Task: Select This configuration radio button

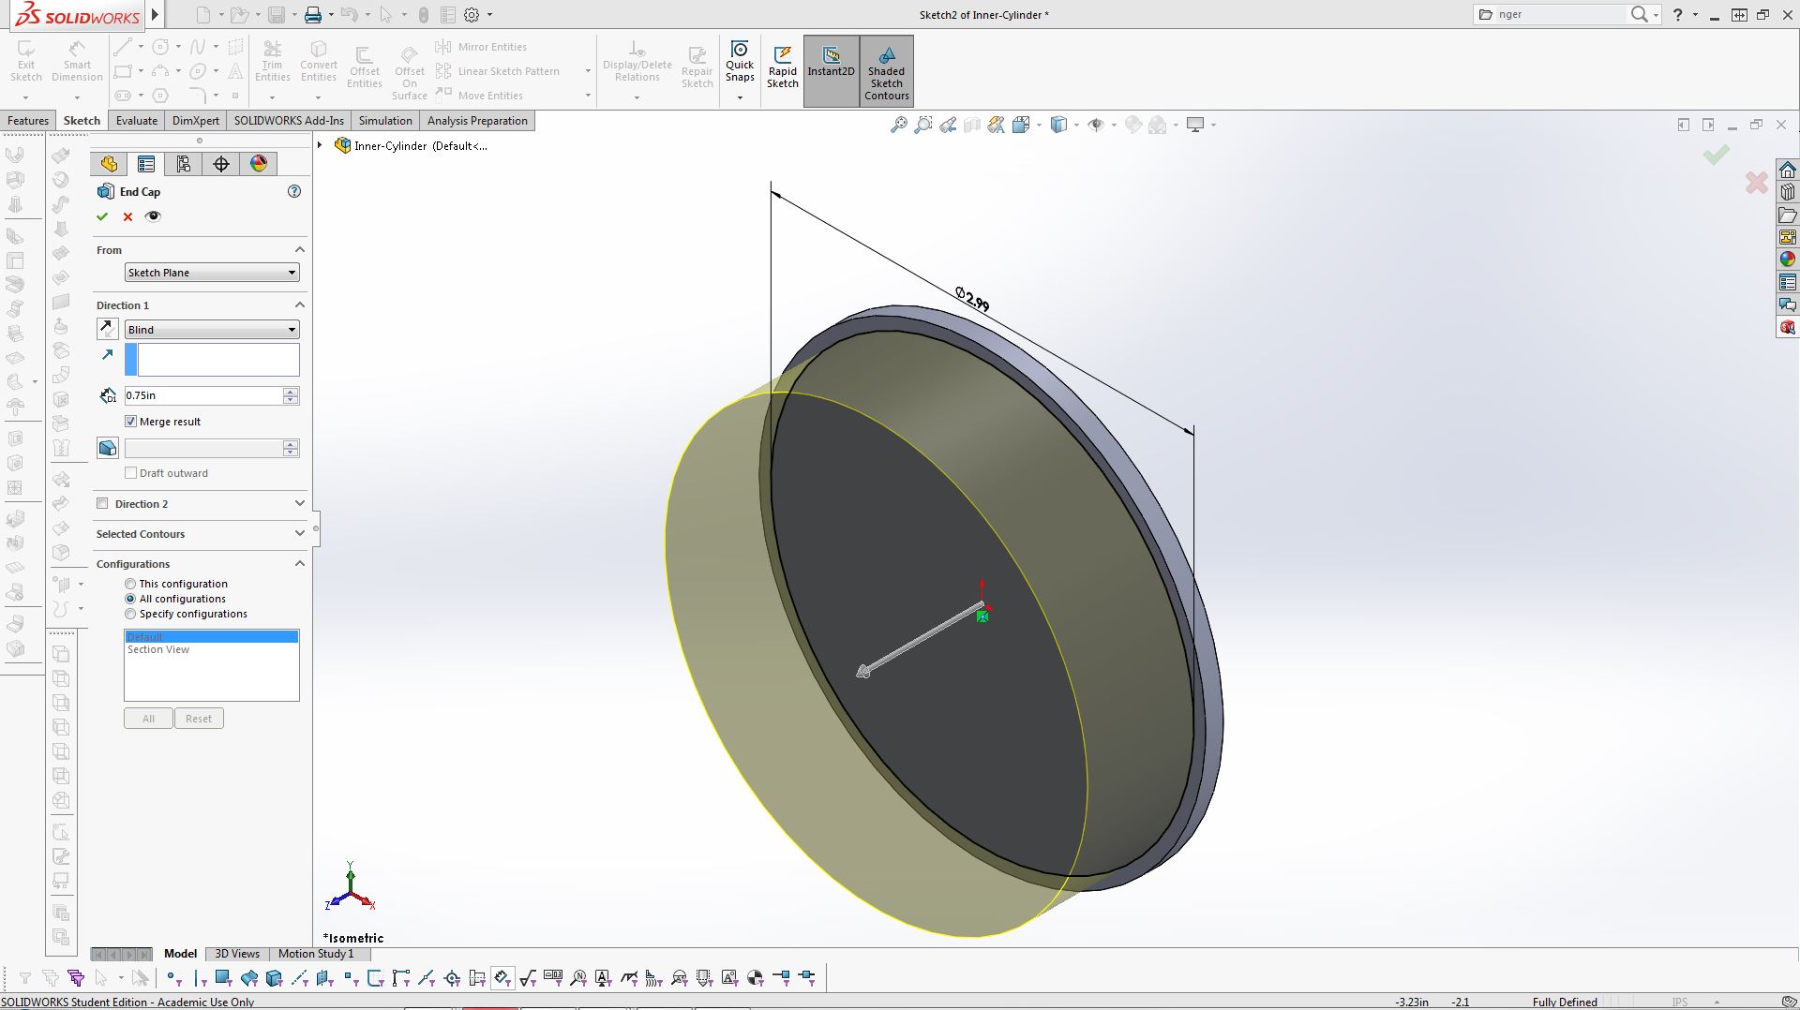Action: coord(130,584)
